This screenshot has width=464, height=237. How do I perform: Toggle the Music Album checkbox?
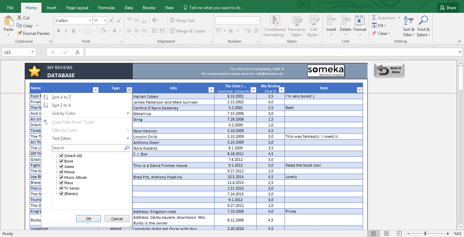click(x=62, y=177)
